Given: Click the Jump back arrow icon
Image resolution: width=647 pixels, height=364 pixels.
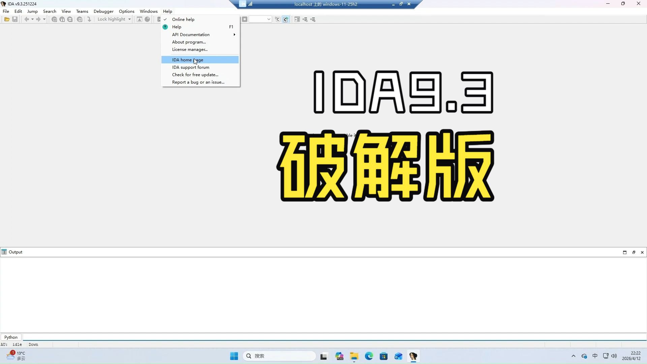Looking at the screenshot, I should click(x=27, y=19).
